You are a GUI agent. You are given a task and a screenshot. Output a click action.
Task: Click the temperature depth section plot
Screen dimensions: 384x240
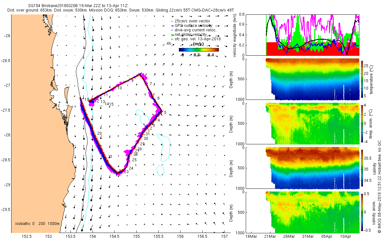click(302, 79)
